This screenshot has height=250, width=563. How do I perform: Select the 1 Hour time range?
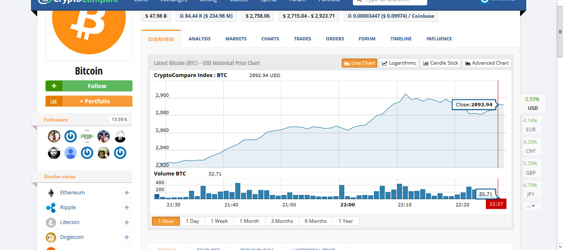point(166,221)
